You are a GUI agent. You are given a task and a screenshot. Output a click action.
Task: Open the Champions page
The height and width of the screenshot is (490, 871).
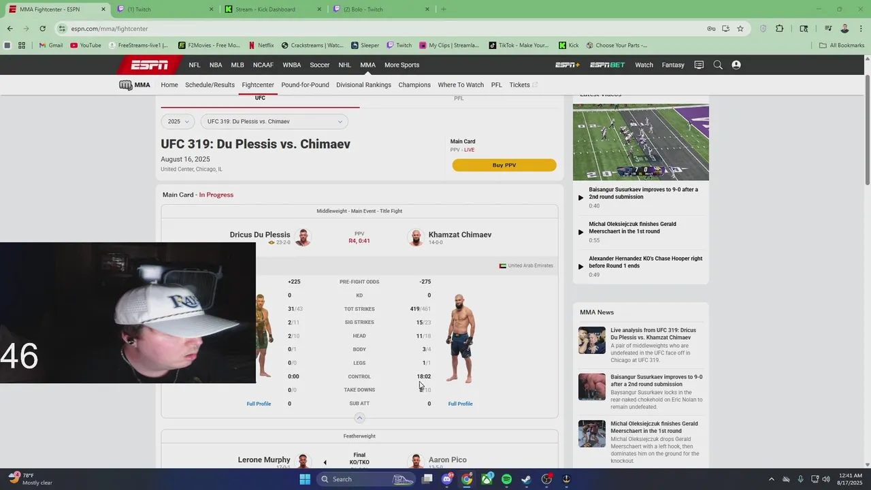pos(414,85)
